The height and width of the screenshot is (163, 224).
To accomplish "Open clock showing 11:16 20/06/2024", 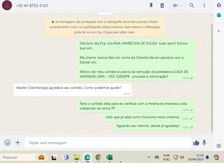I will 196,157.
